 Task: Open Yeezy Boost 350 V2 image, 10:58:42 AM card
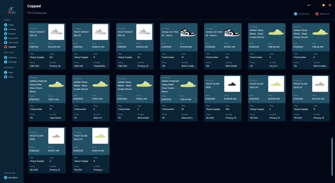100,32
